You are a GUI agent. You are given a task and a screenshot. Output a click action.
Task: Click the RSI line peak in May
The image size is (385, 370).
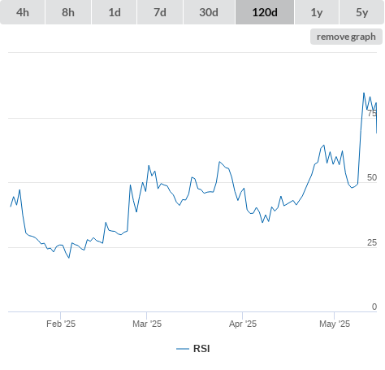(x=364, y=93)
